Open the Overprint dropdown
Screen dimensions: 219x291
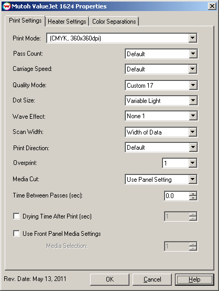[x=193, y=163]
